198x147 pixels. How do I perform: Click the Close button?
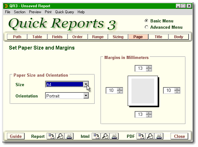pyautogui.click(x=179, y=136)
